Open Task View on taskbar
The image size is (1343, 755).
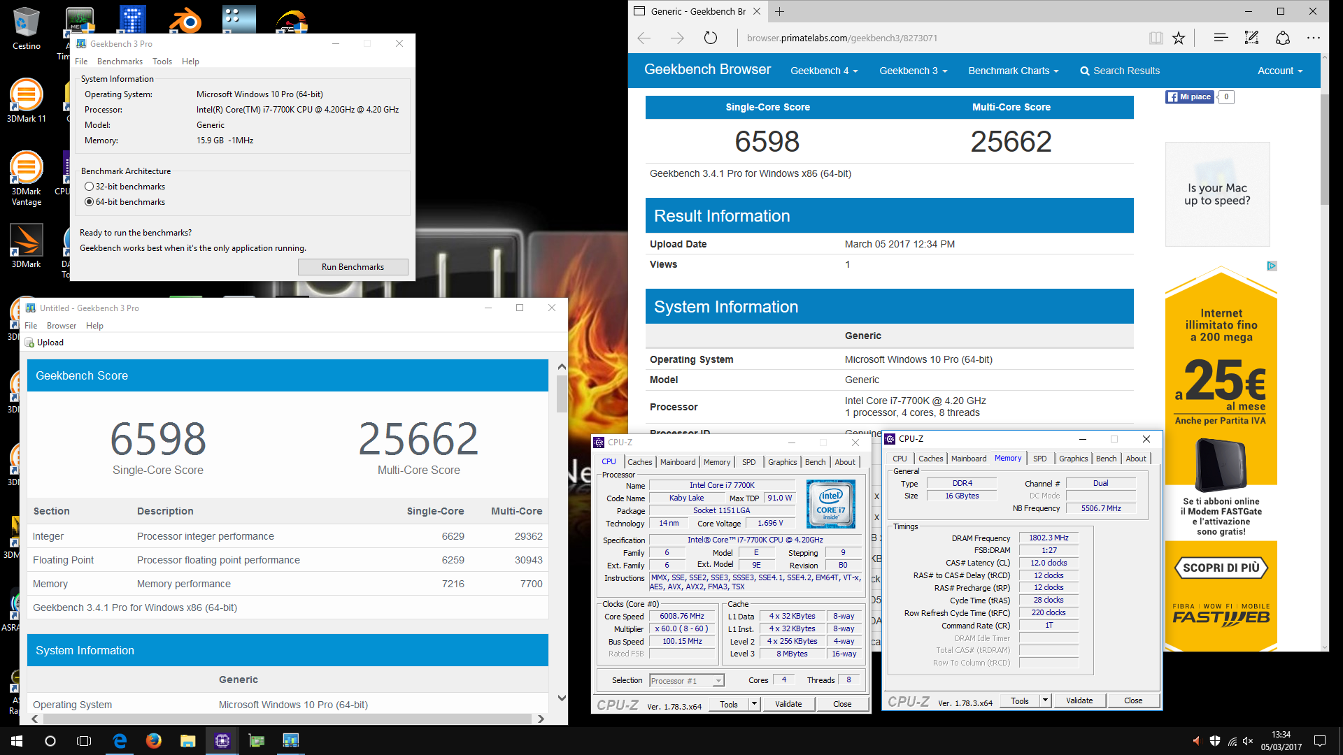pyautogui.click(x=84, y=741)
